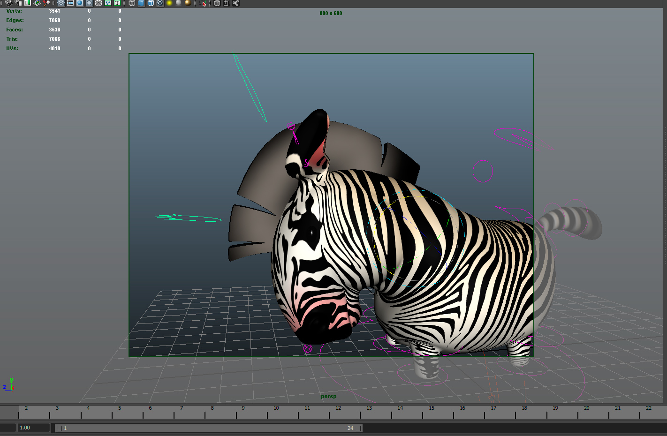Click the playback speed field showing 1.00

[33, 427]
